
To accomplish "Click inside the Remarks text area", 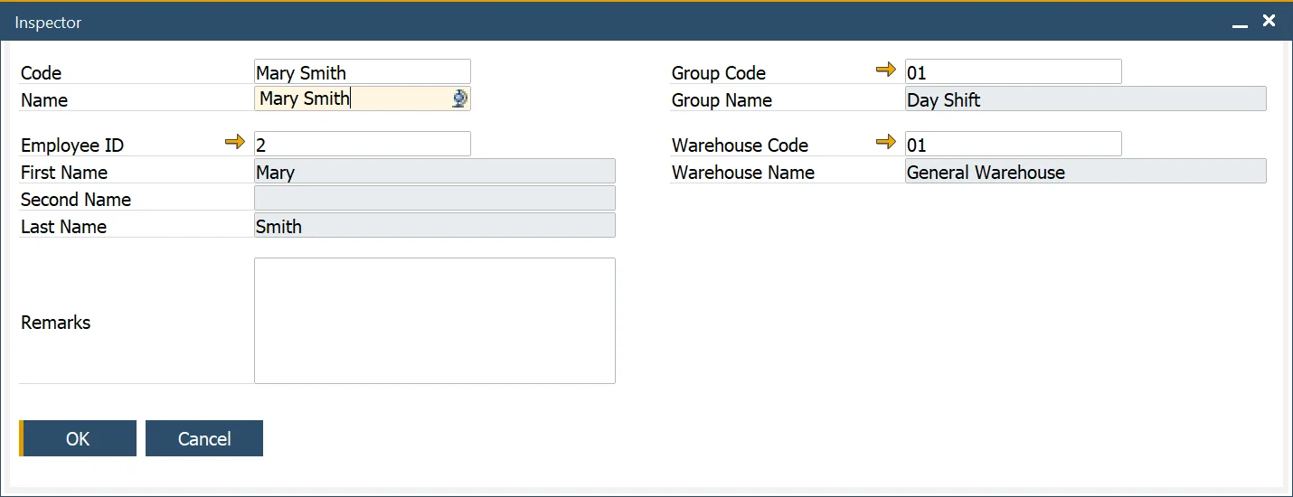I will pyautogui.click(x=434, y=321).
